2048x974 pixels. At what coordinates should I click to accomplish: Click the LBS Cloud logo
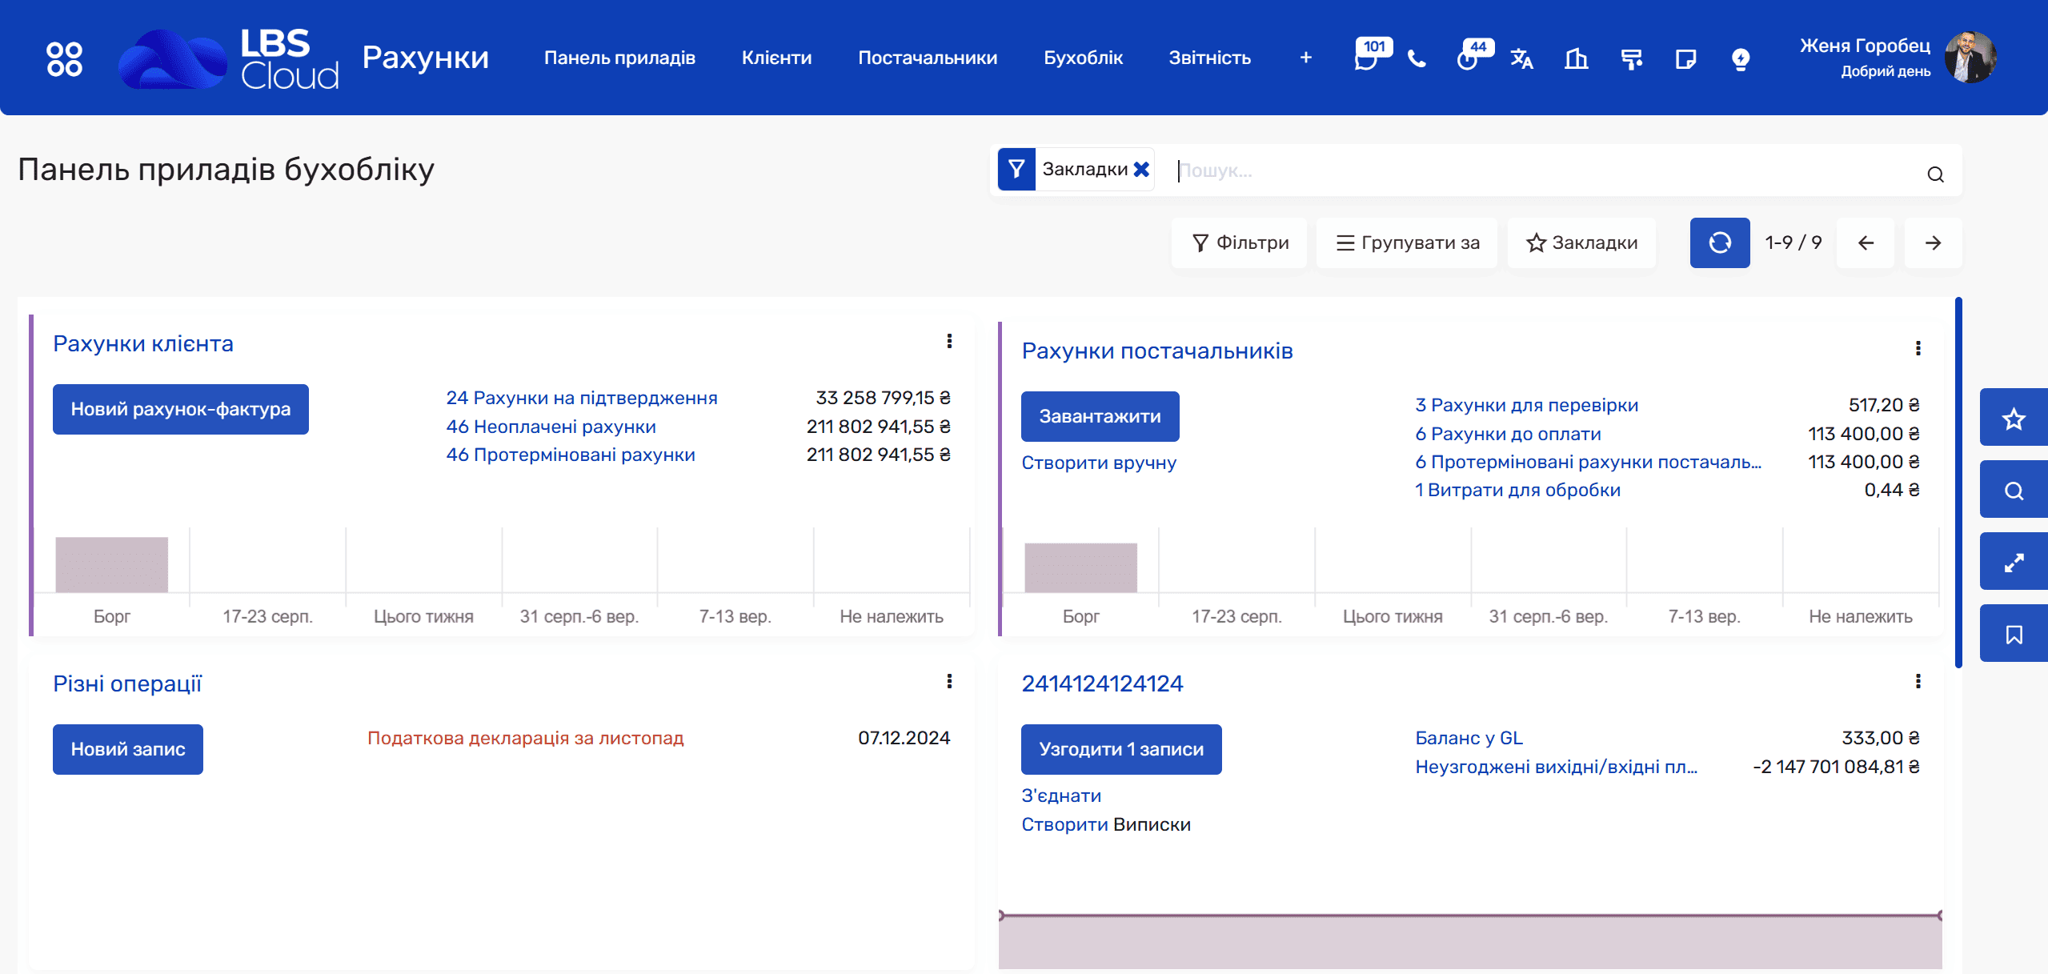[x=229, y=58]
